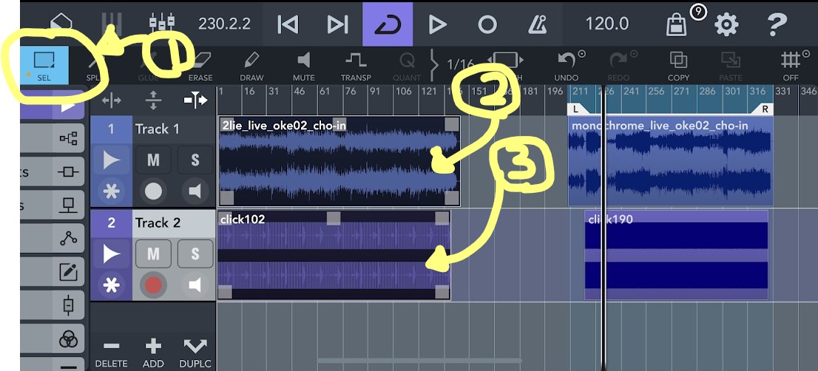818x371 pixels.
Task: Open the shop bag icon with badge 9
Action: pos(677,24)
